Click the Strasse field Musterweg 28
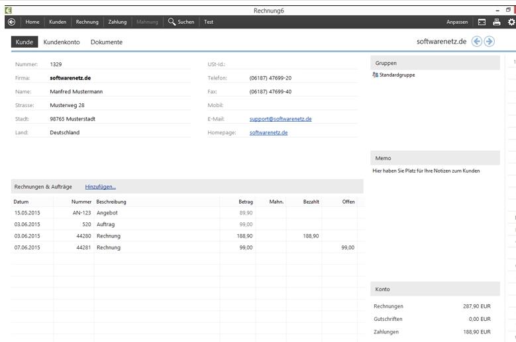 pyautogui.click(x=67, y=105)
